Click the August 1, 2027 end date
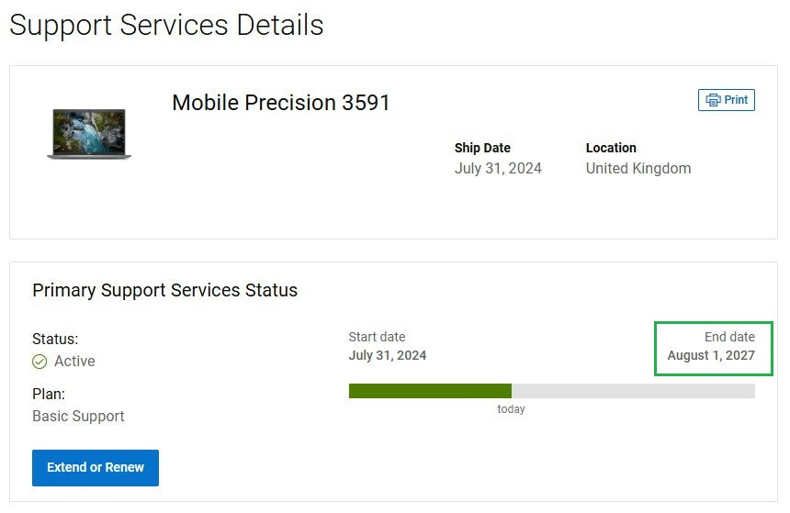Screen dimensions: 790x513 tap(710, 355)
